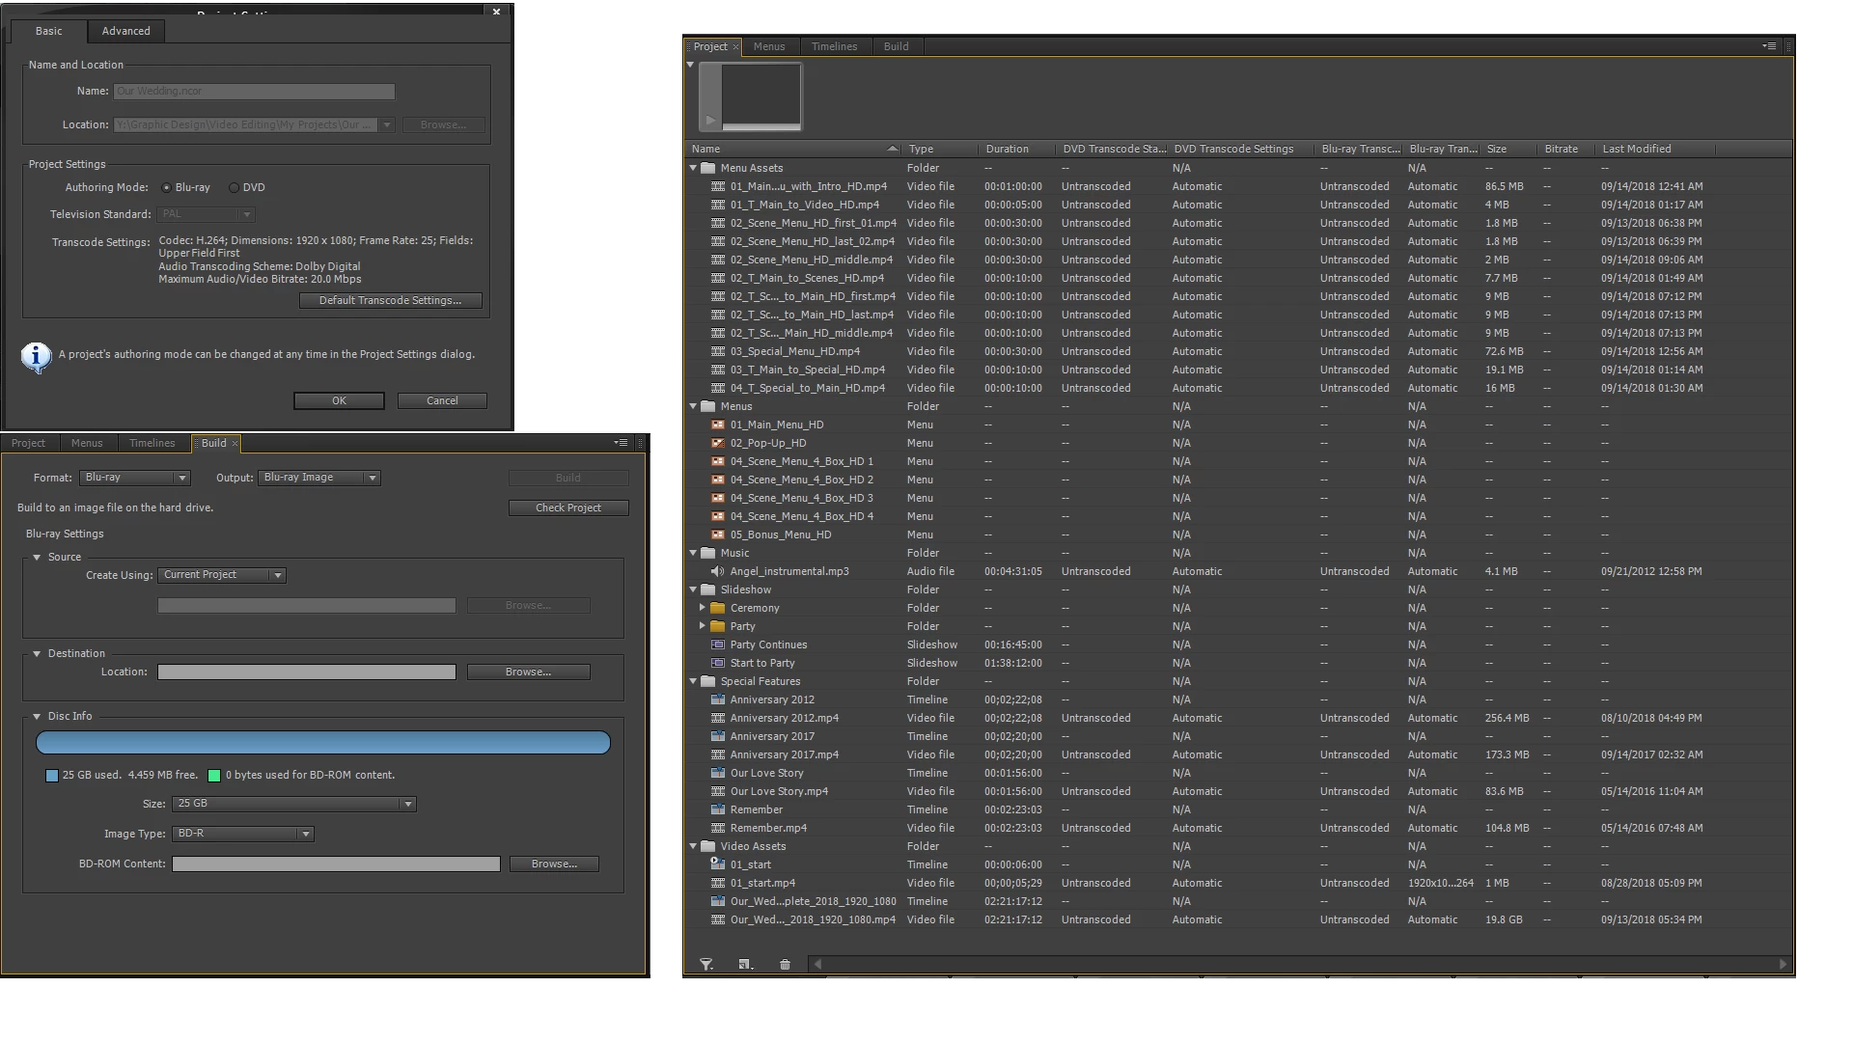
Task: Click the Check Project button
Action: [x=568, y=507]
